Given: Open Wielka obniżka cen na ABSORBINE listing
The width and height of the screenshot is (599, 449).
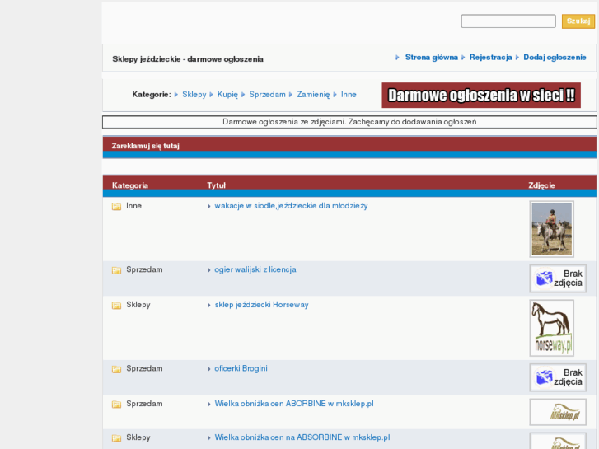Looking at the screenshot, I should 302,437.
